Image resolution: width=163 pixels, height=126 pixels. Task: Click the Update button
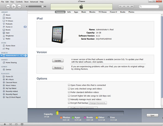click(x=58, y=61)
